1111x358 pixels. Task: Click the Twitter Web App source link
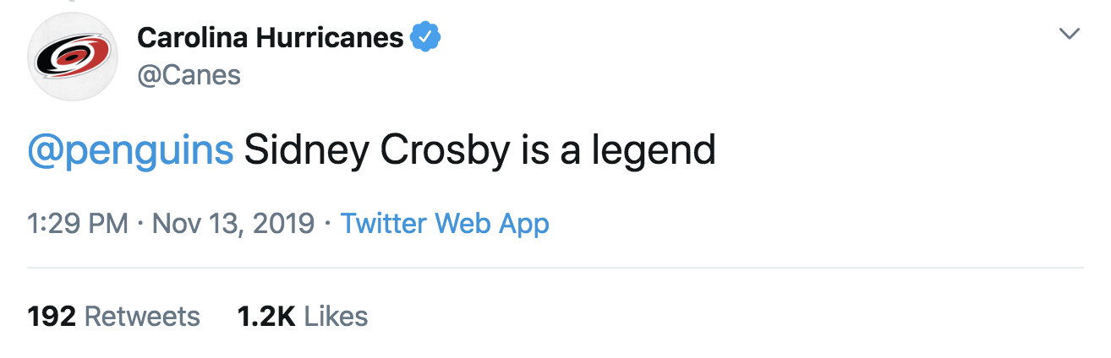(x=445, y=224)
